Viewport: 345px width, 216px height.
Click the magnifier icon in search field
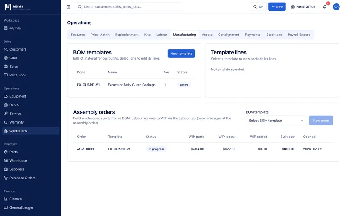click(80, 7)
